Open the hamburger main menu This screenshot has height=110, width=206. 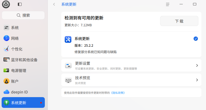coord(167,5)
